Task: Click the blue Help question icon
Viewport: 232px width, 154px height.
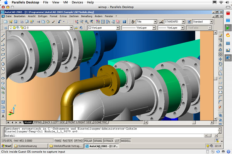Action: (x=124, y=22)
